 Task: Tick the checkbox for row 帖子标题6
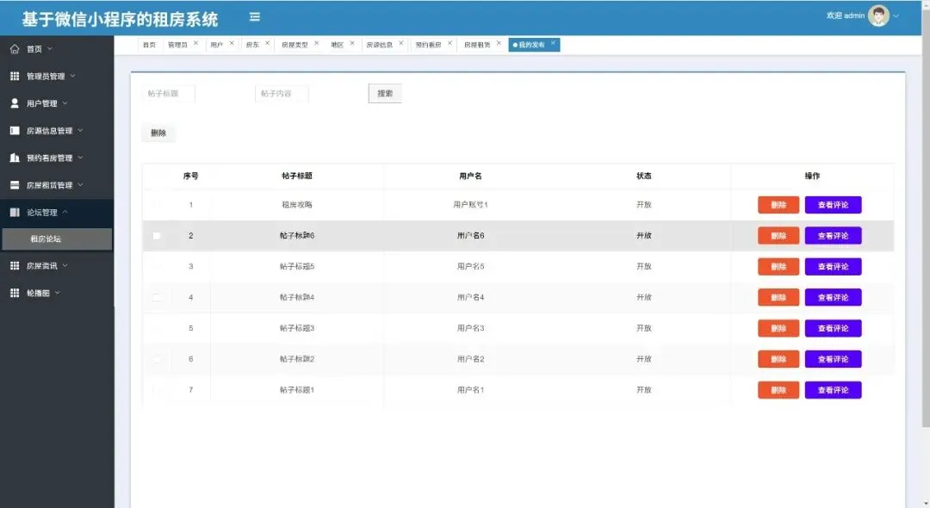coord(157,236)
